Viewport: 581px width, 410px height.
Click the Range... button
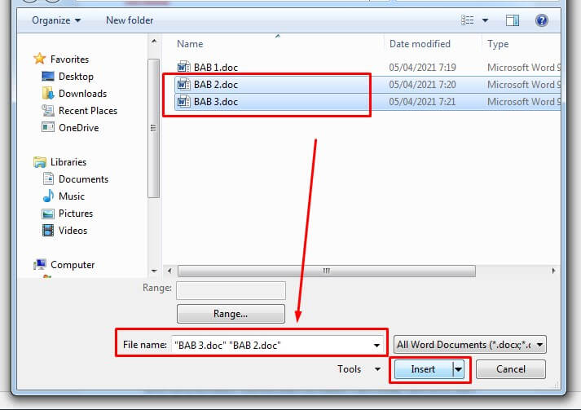(231, 314)
